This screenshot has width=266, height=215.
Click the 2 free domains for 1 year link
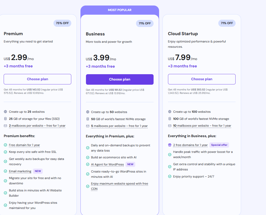pyautogui.click(x=190, y=145)
